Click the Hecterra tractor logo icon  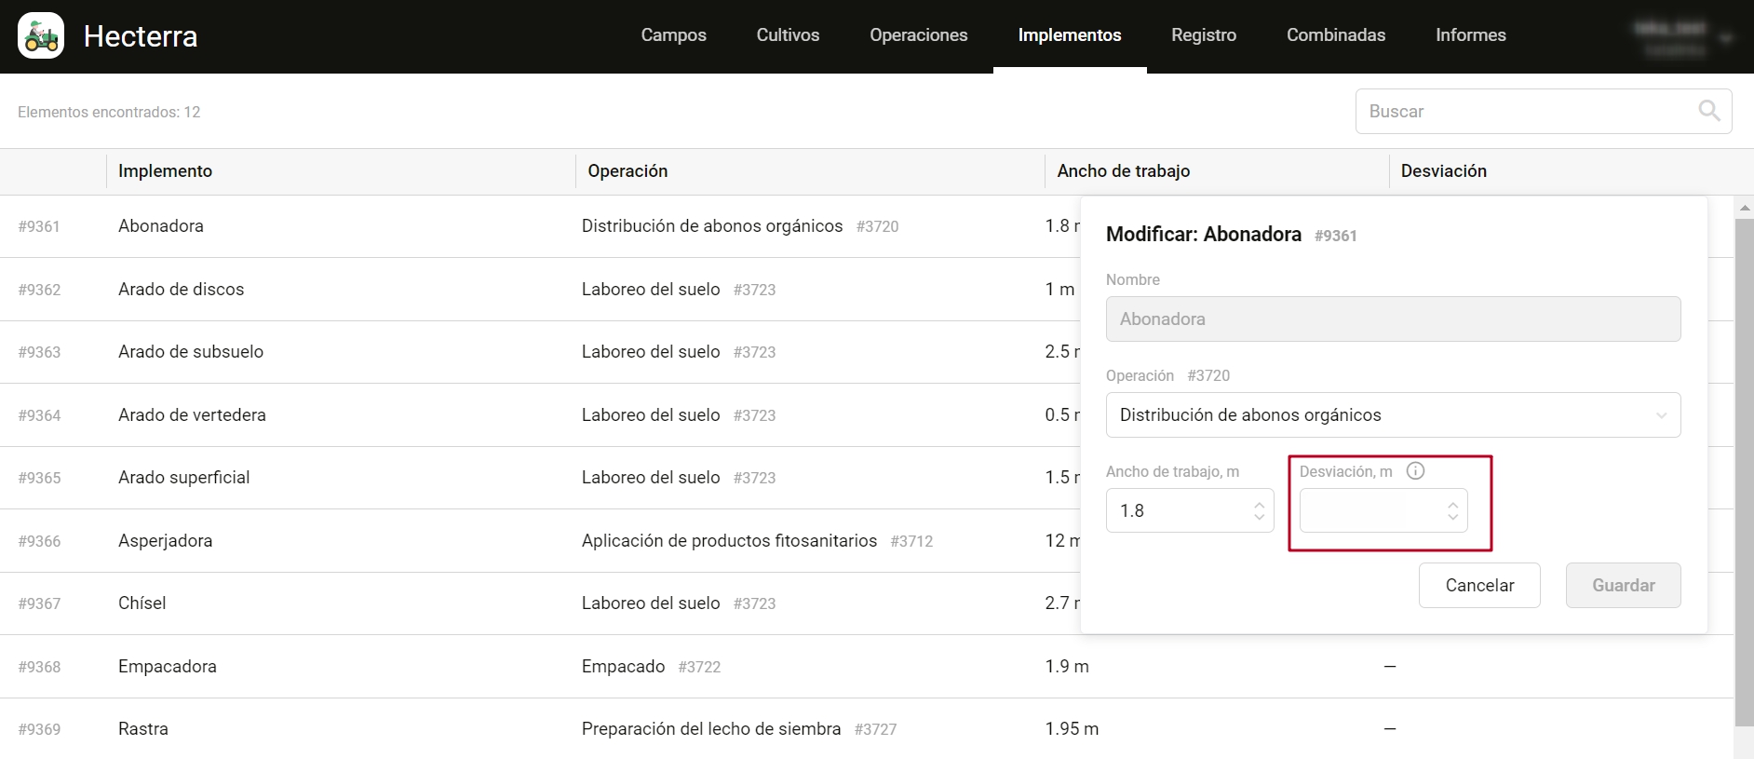(41, 36)
